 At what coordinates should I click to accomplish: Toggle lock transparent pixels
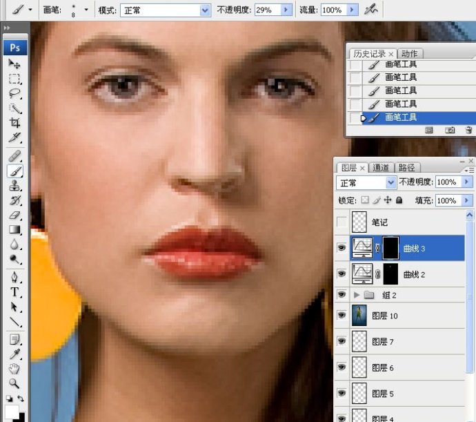click(365, 200)
